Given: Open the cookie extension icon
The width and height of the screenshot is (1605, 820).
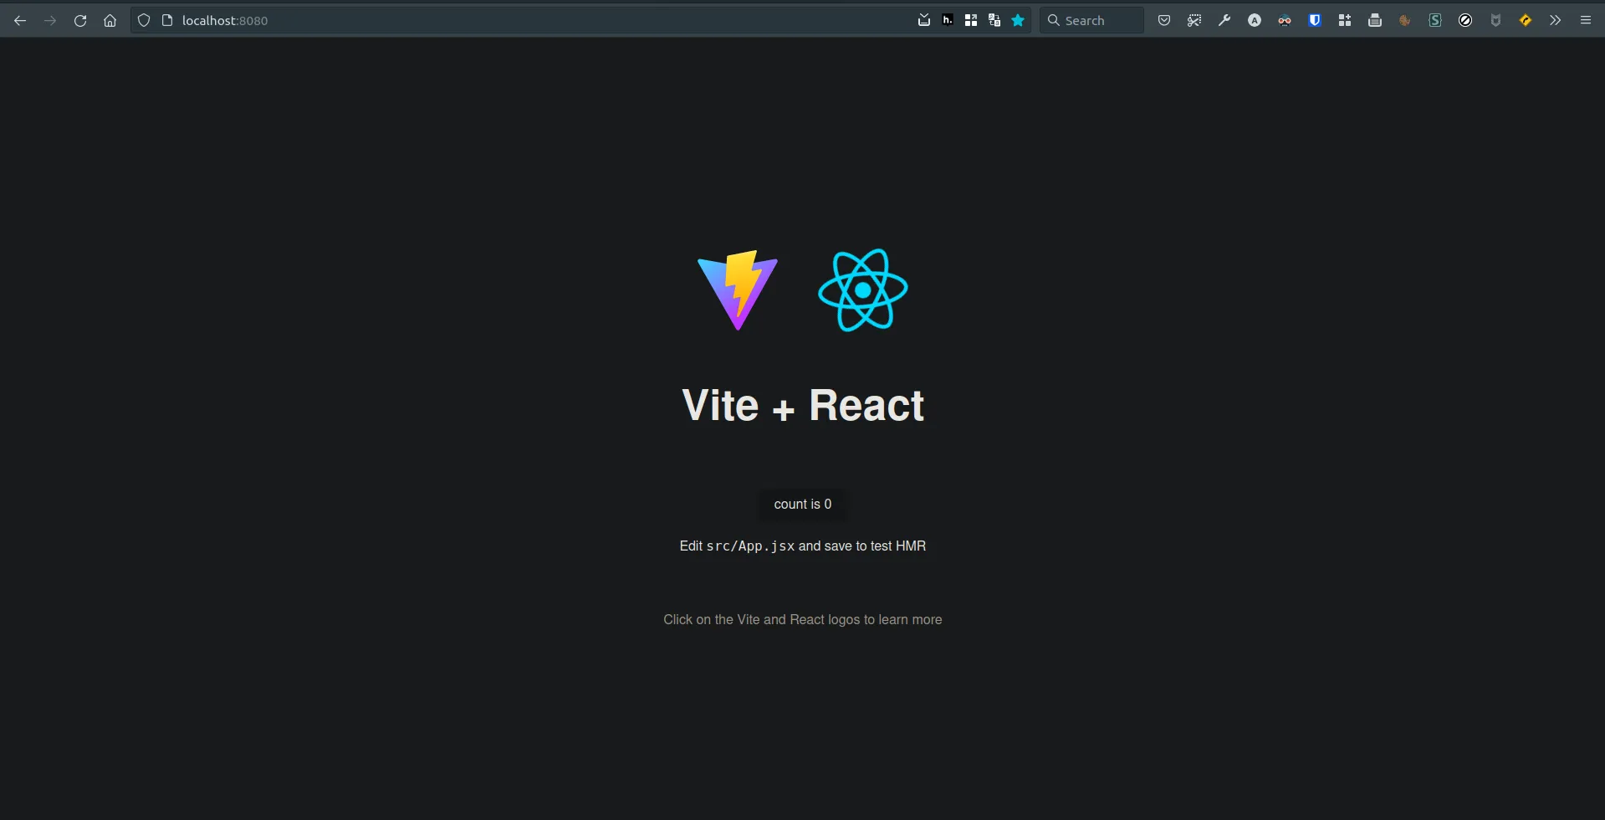Looking at the screenshot, I should pos(1405,21).
